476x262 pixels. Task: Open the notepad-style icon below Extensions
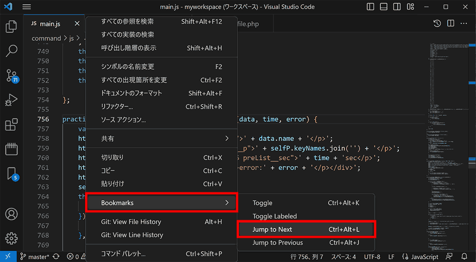11,149
